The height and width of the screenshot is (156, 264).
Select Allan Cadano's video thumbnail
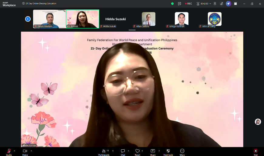[x=148, y=19]
